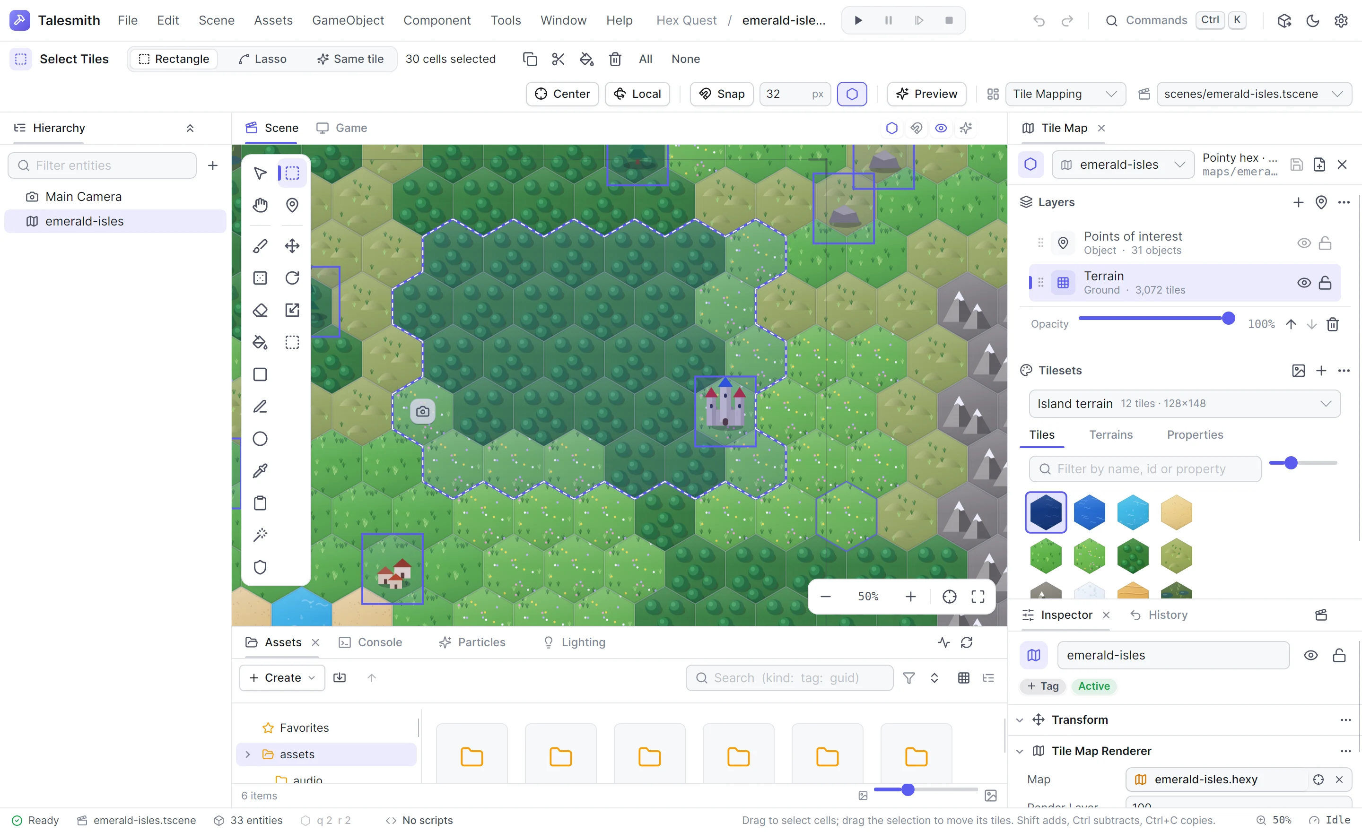Click All to select every cell
Viewport: 1362px width, 832px height.
tap(645, 59)
